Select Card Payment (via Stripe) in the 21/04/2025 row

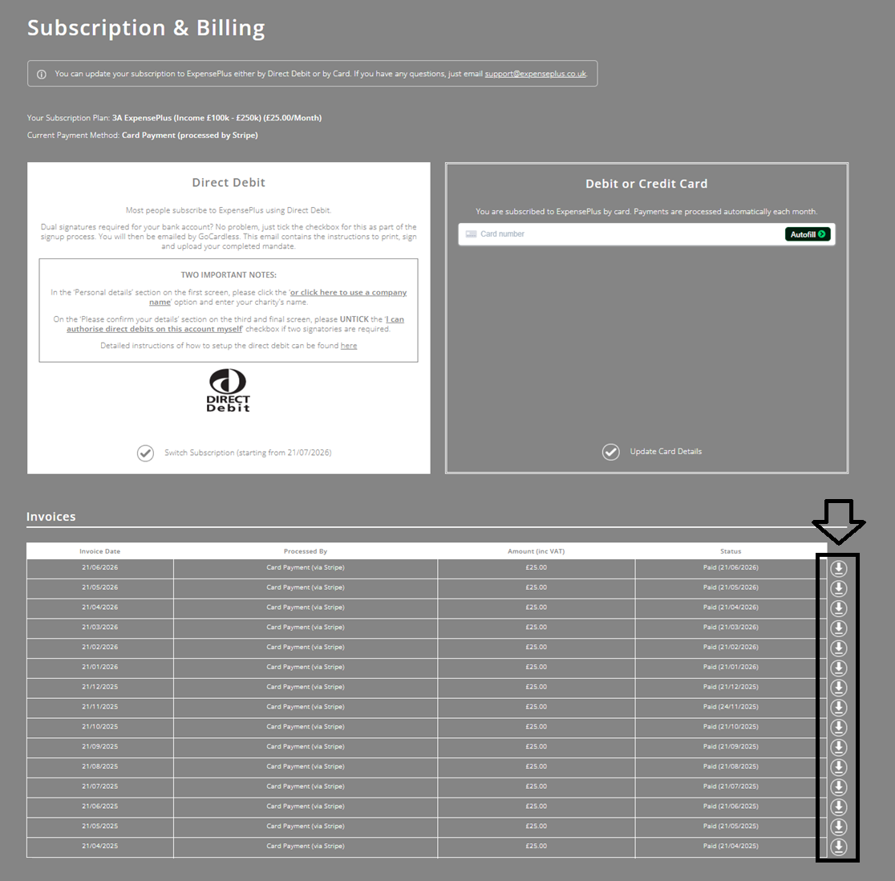(306, 846)
